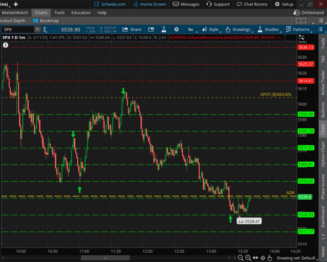This screenshot has width=327, height=262.
Task: Click the Patterns chart icon
Action: [x=288, y=29]
